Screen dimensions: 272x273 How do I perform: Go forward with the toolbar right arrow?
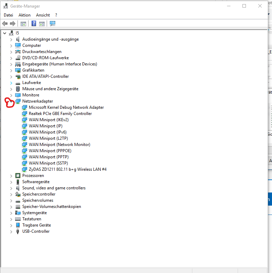[x=13, y=23]
